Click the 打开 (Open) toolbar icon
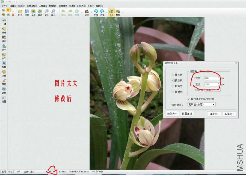 [20, 12]
